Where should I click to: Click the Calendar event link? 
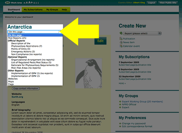(131, 46)
